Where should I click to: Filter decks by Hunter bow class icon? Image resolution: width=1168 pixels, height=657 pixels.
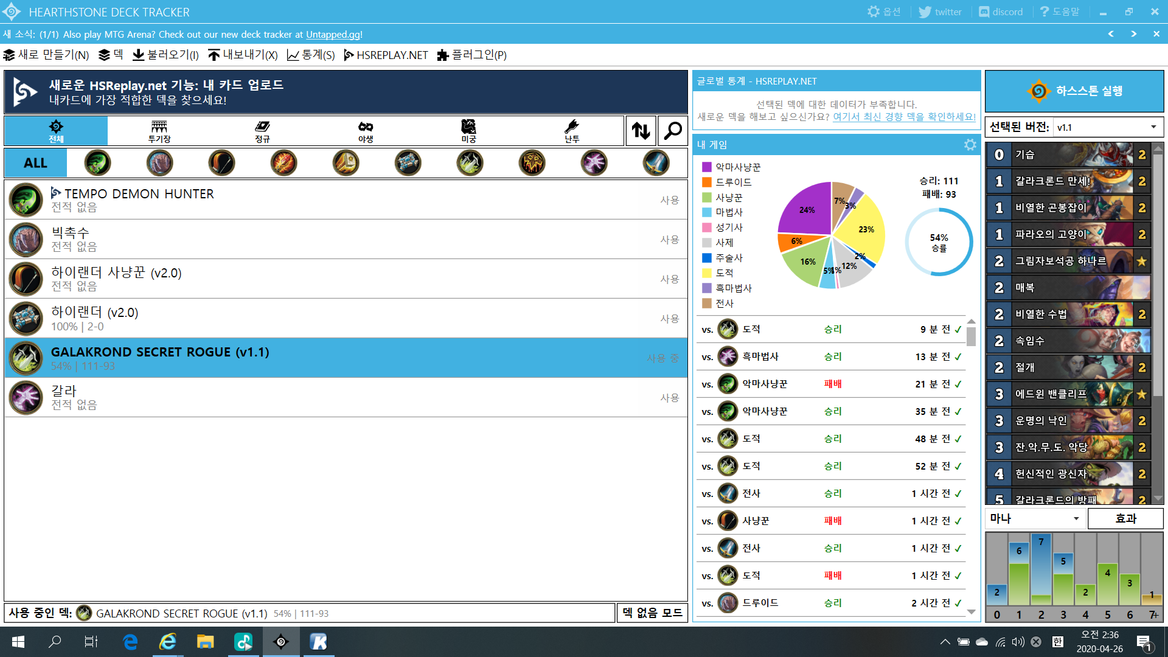[x=221, y=163]
